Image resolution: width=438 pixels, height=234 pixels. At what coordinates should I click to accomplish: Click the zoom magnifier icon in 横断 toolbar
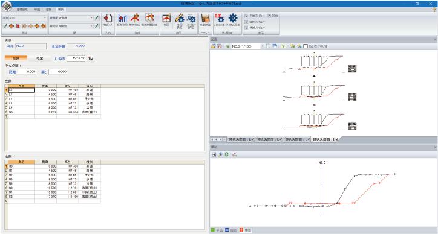220,154
